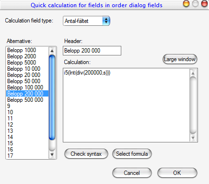Click the Calculation area scroll up arrow
Screen dimensions: 209x184
click(193, 73)
